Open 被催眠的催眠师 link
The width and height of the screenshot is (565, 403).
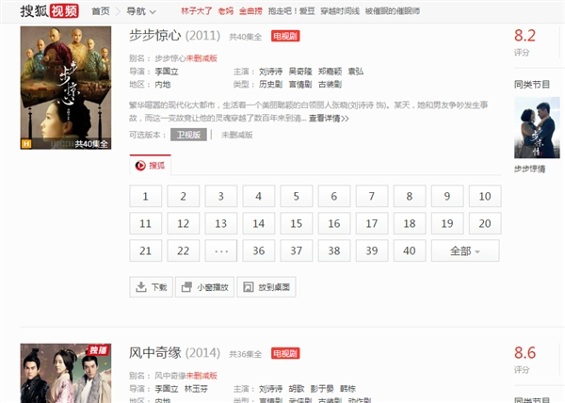[393, 11]
